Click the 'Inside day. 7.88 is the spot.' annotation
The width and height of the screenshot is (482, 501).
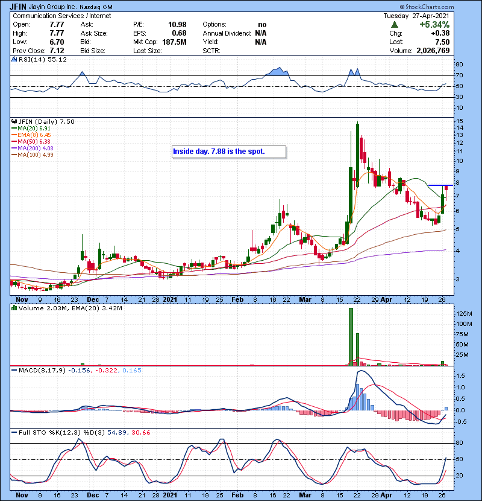point(229,152)
